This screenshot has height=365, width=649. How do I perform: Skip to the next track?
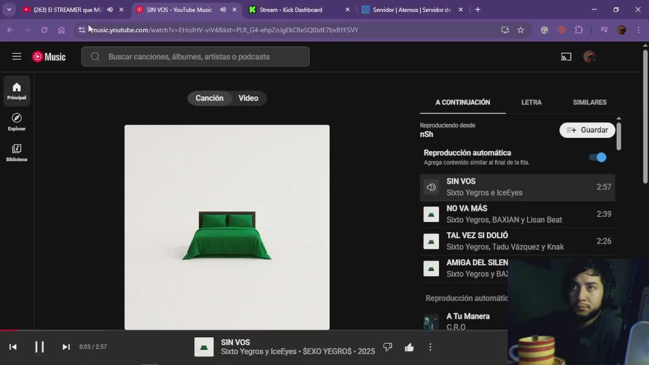pyautogui.click(x=66, y=347)
